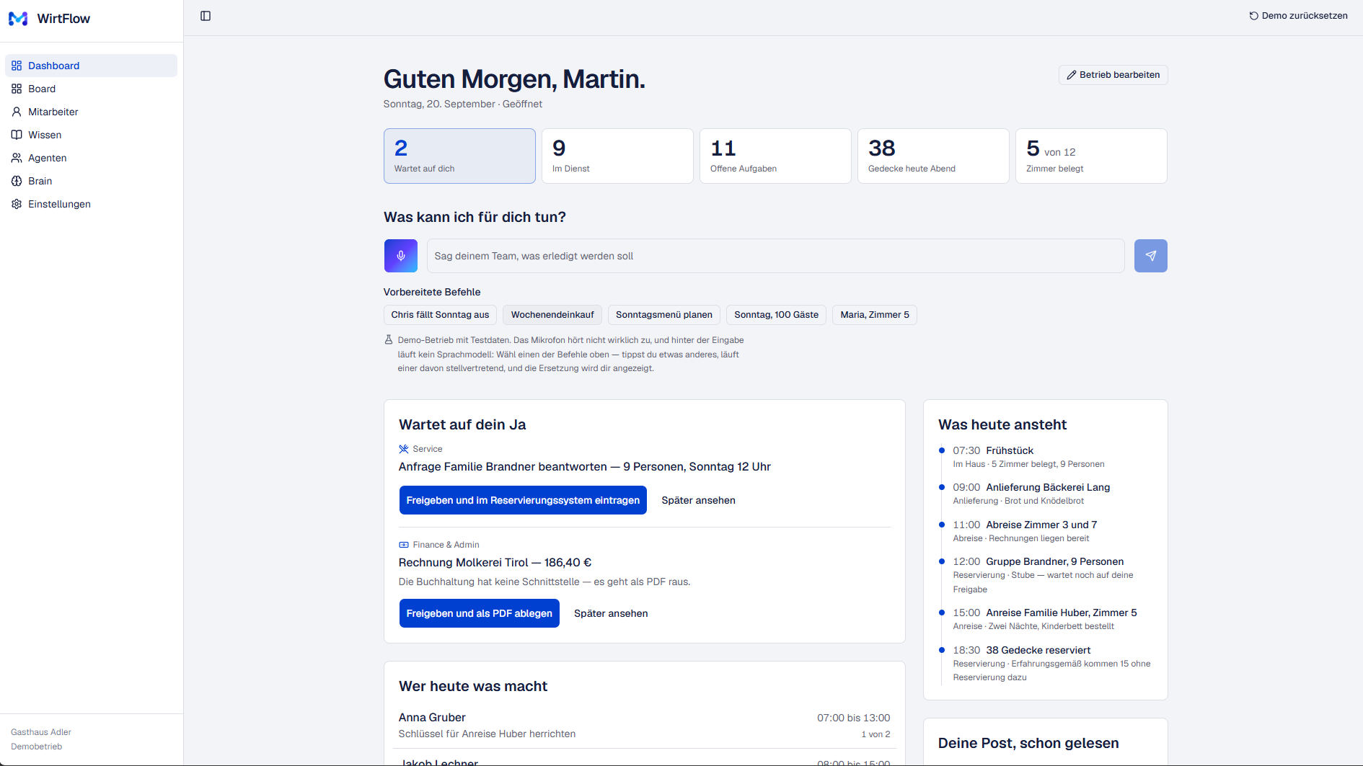Image resolution: width=1363 pixels, height=766 pixels.
Task: Open Einstellungen from the sidebar
Action: 92,204
